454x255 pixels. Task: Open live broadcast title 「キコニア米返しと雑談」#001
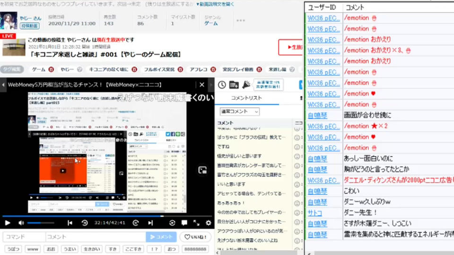coord(106,54)
